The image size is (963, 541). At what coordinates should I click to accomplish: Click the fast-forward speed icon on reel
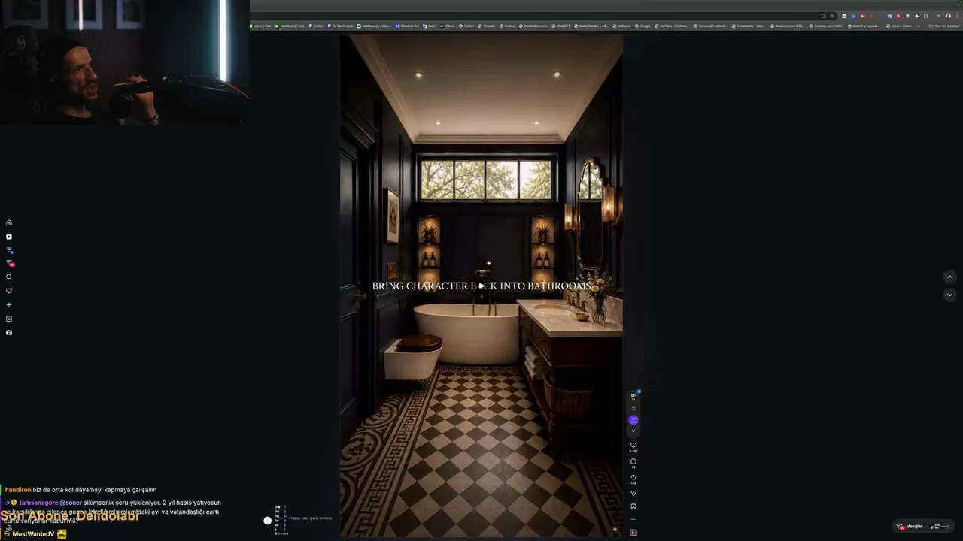pos(633,395)
